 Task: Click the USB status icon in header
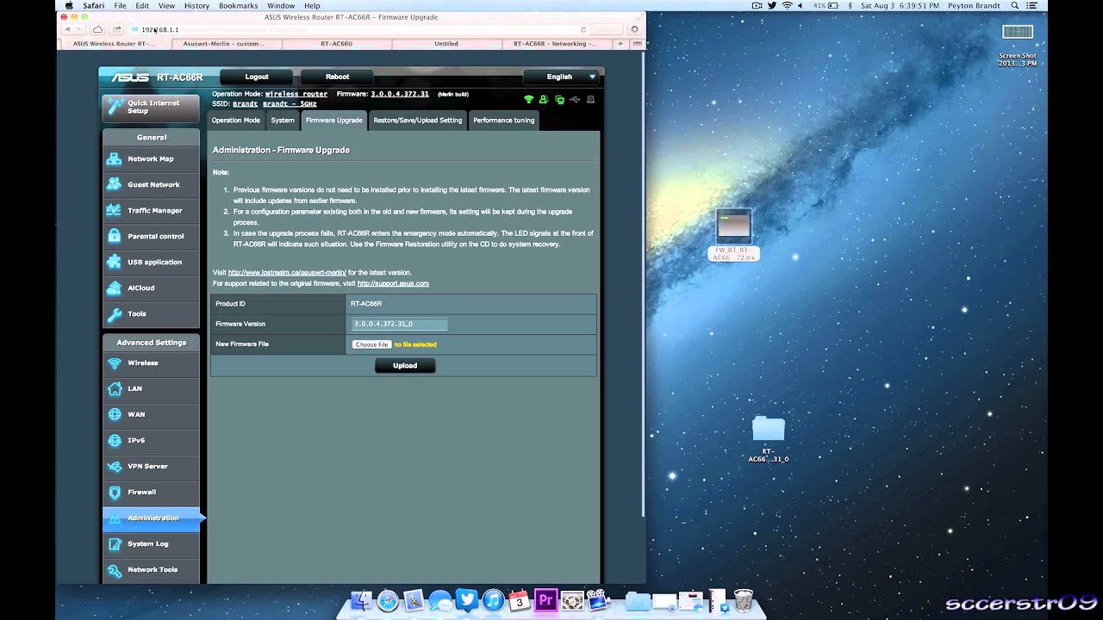(575, 100)
